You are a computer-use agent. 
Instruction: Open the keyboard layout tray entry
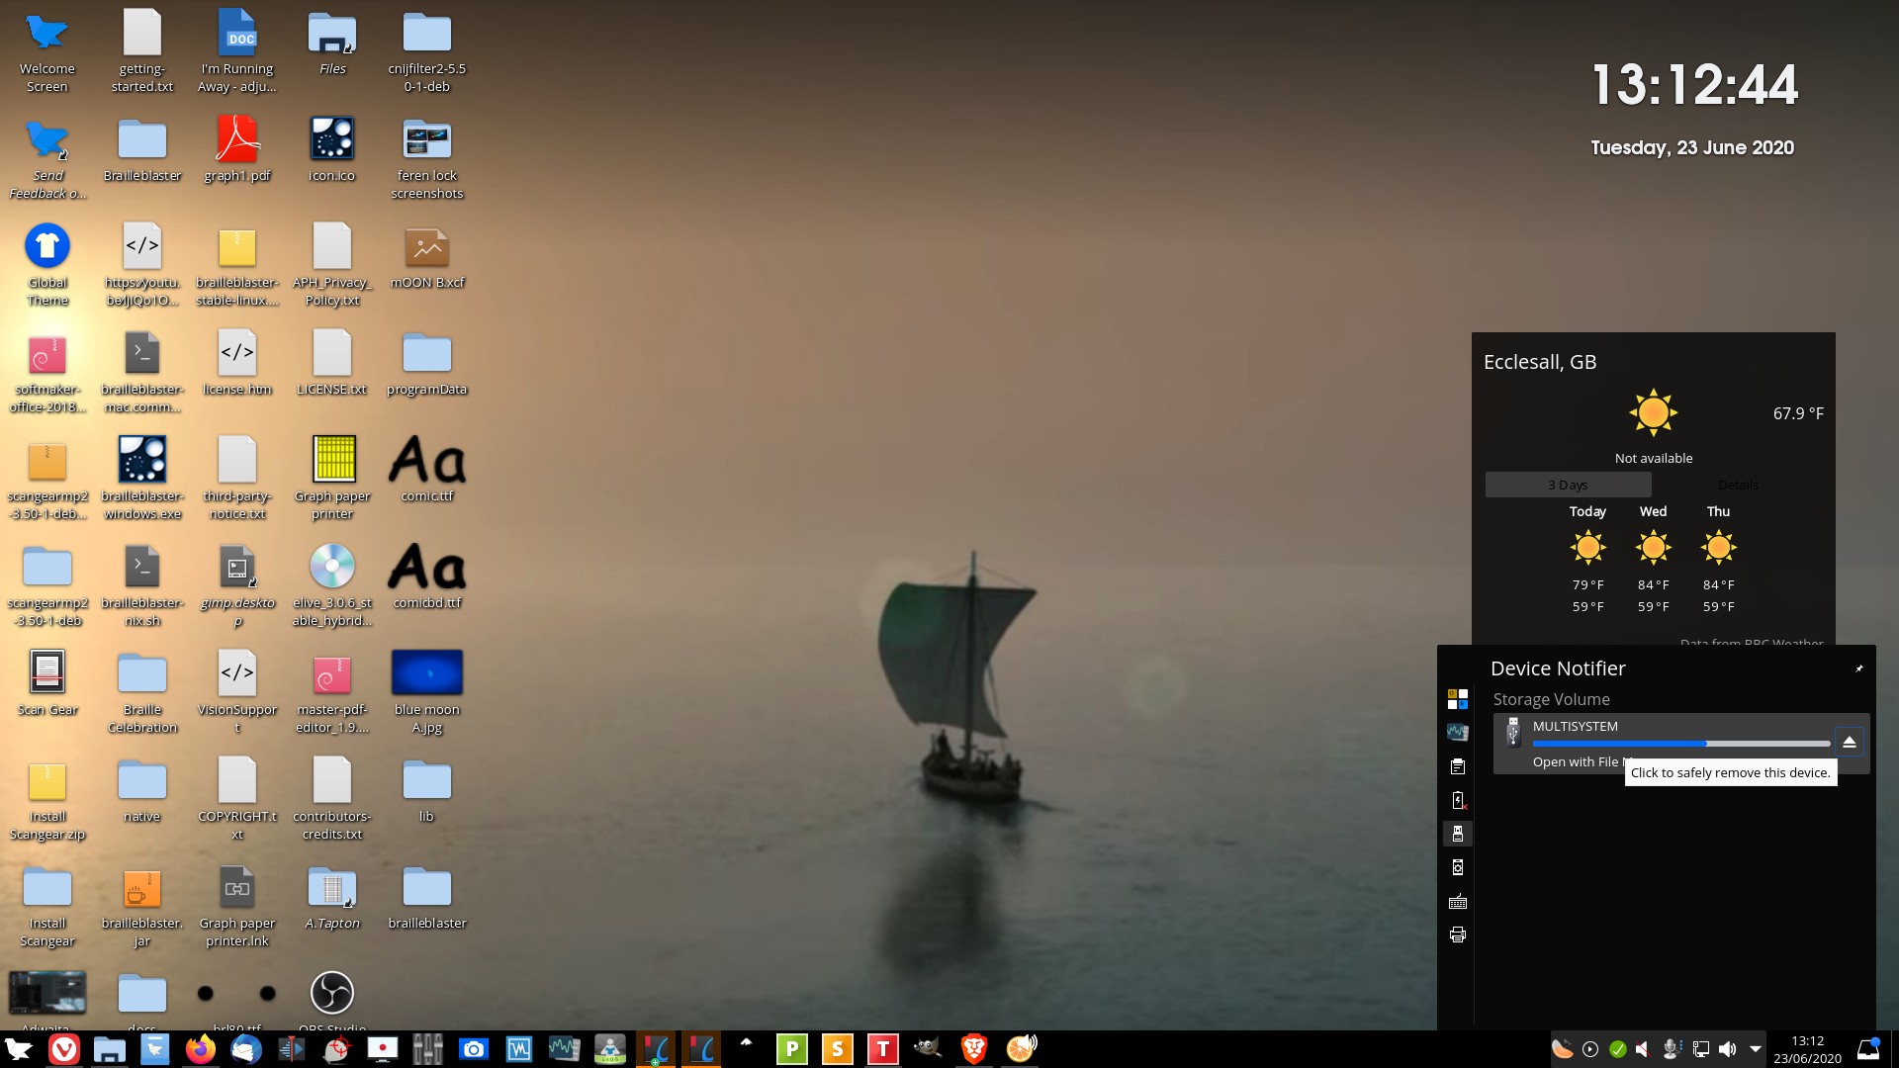pyautogui.click(x=1457, y=902)
